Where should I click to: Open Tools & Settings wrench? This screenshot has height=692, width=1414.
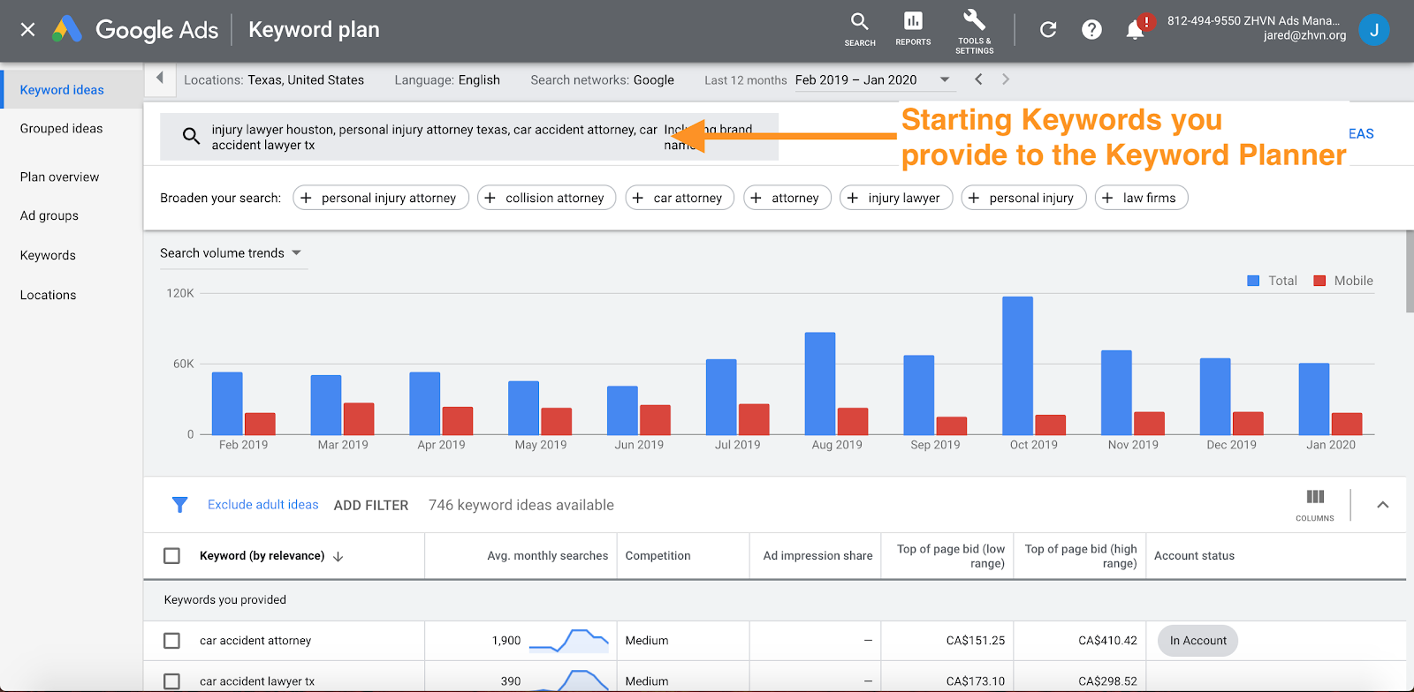tap(974, 31)
